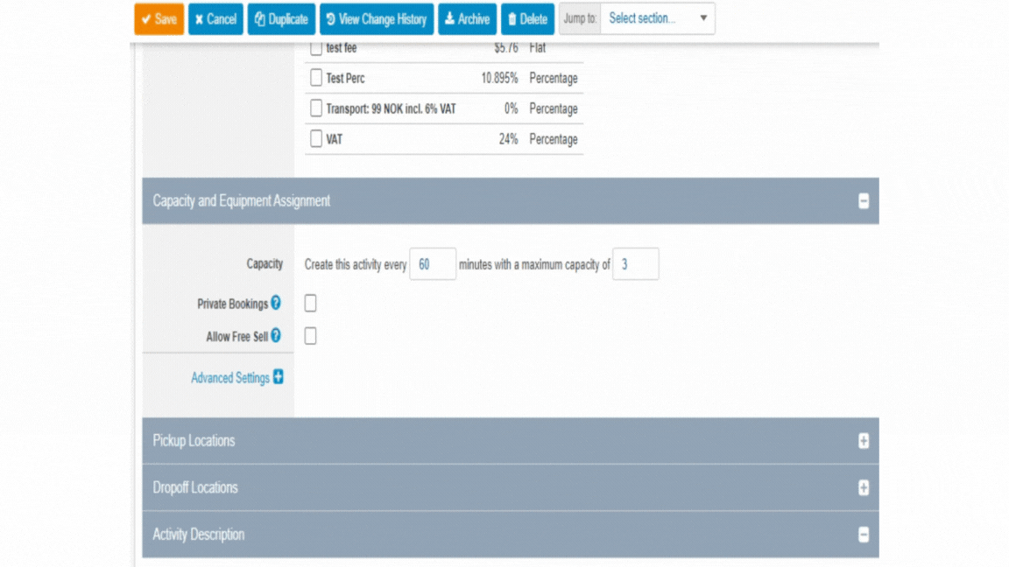Show help for Allow Free Sell
The height and width of the screenshot is (567, 1009).
coord(276,336)
